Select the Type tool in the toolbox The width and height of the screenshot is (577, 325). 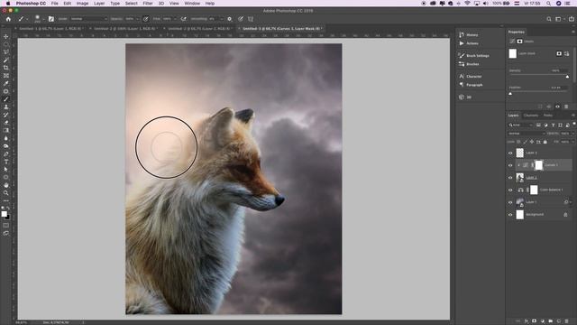click(6, 162)
